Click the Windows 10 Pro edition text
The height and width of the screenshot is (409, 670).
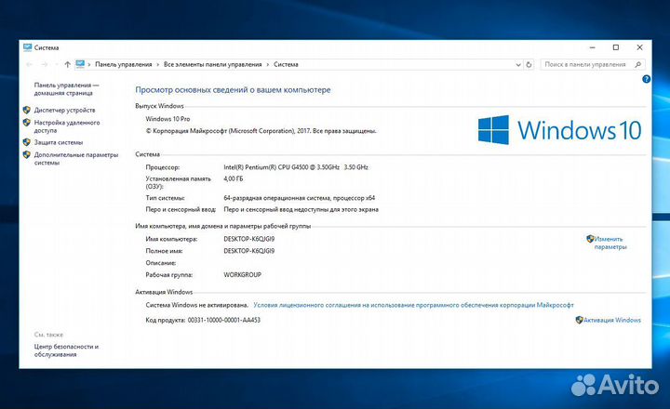tap(167, 119)
